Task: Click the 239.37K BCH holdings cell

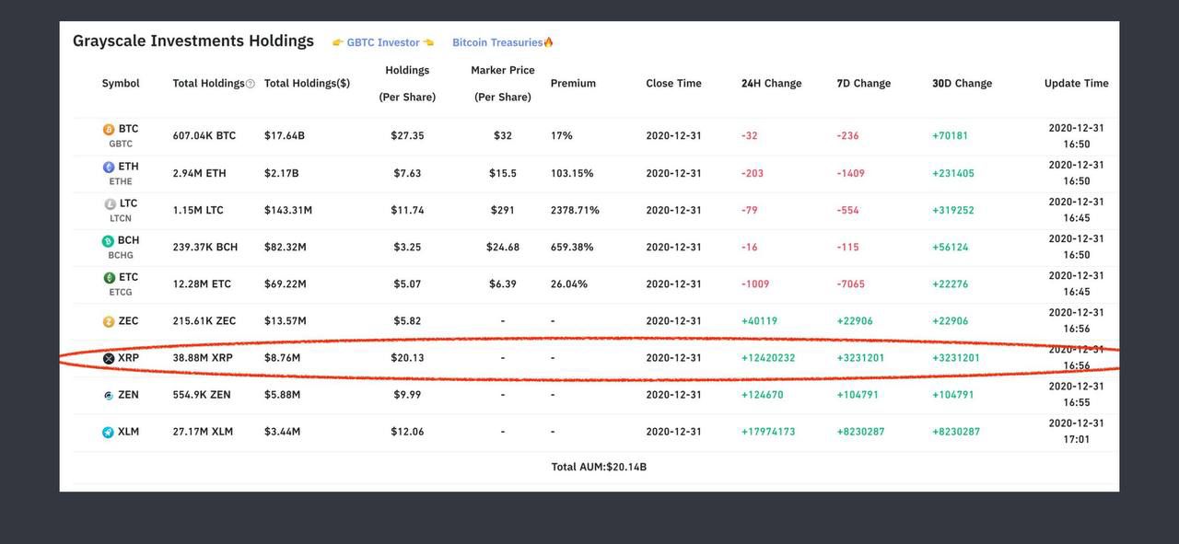Action: click(x=205, y=247)
